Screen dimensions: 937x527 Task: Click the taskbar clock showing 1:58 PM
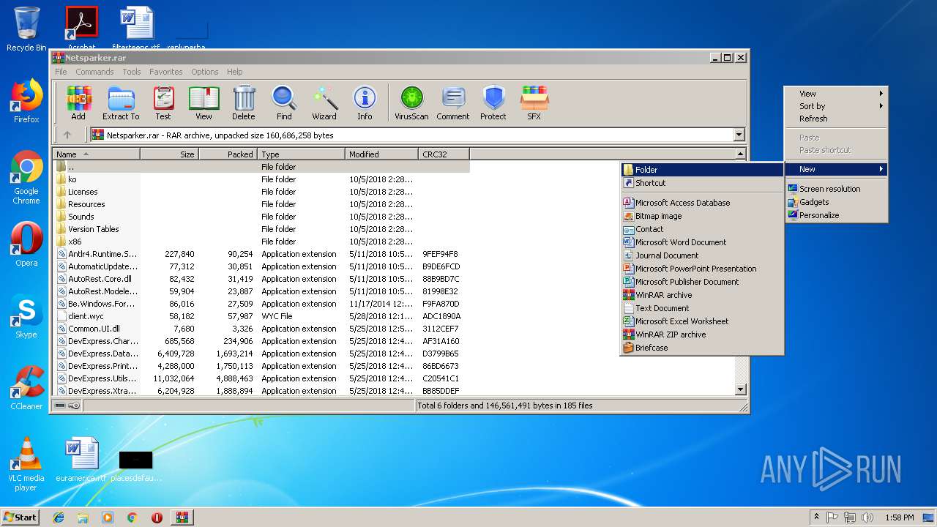click(x=898, y=517)
